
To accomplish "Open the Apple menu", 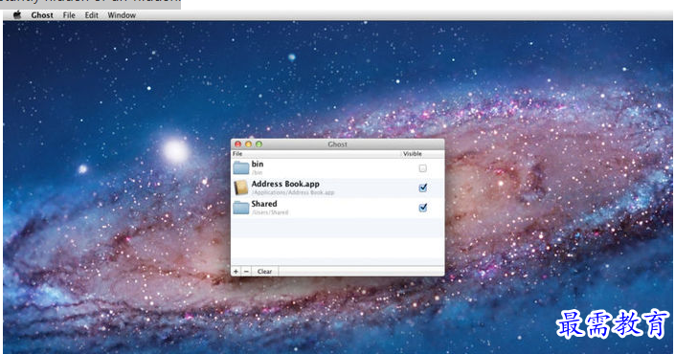I will tap(17, 15).
